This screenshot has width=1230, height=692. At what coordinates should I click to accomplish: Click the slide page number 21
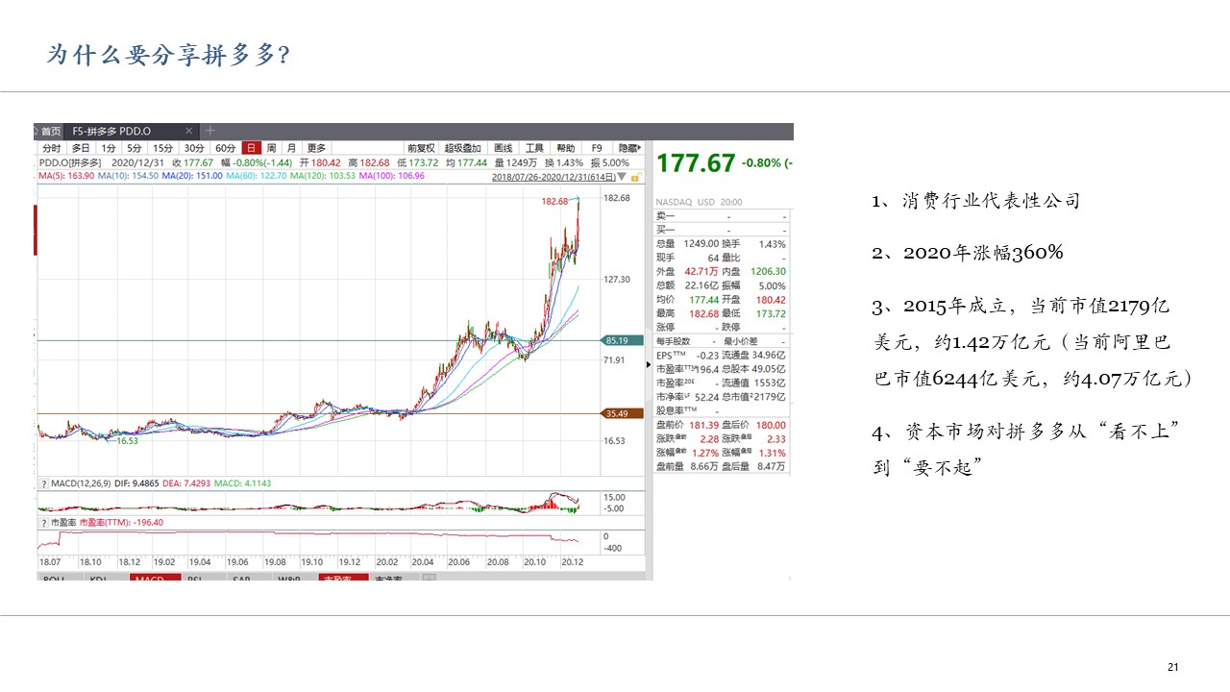1172,667
